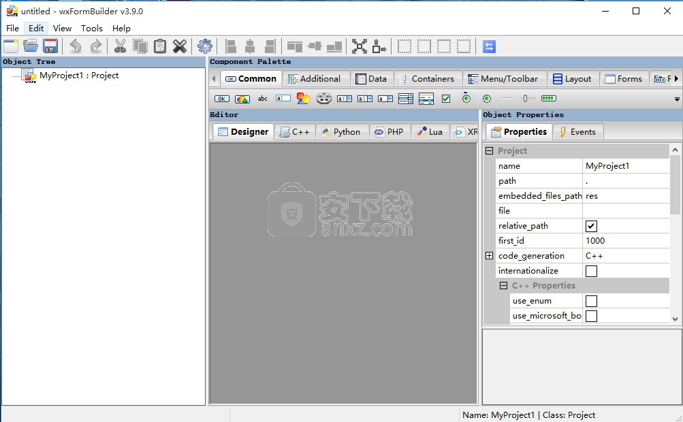Viewport: 683px width, 422px height.
Task: Align right using the toolbar icon
Action: [x=270, y=46]
